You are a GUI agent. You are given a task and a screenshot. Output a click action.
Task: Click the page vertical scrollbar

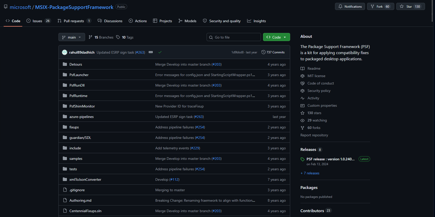[x=433, y=11]
